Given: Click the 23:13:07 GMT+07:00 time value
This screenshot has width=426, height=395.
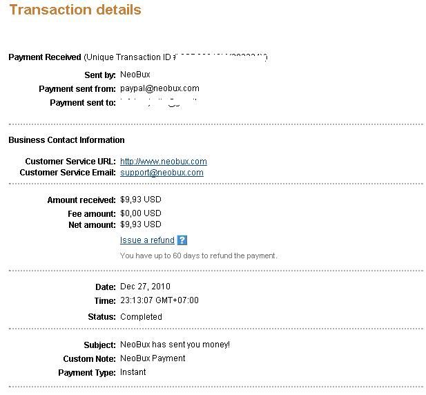Looking at the screenshot, I should (159, 300).
